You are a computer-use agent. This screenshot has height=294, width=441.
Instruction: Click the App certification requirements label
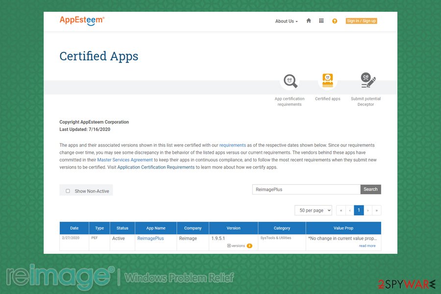(x=290, y=101)
